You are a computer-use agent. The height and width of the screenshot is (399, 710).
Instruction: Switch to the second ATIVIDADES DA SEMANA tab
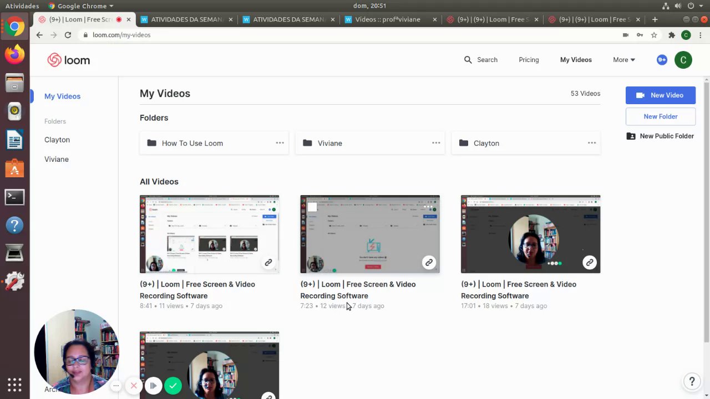coord(288,19)
